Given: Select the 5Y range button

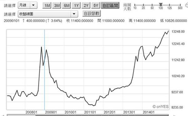Looking at the screenshot, I should 96,5.
